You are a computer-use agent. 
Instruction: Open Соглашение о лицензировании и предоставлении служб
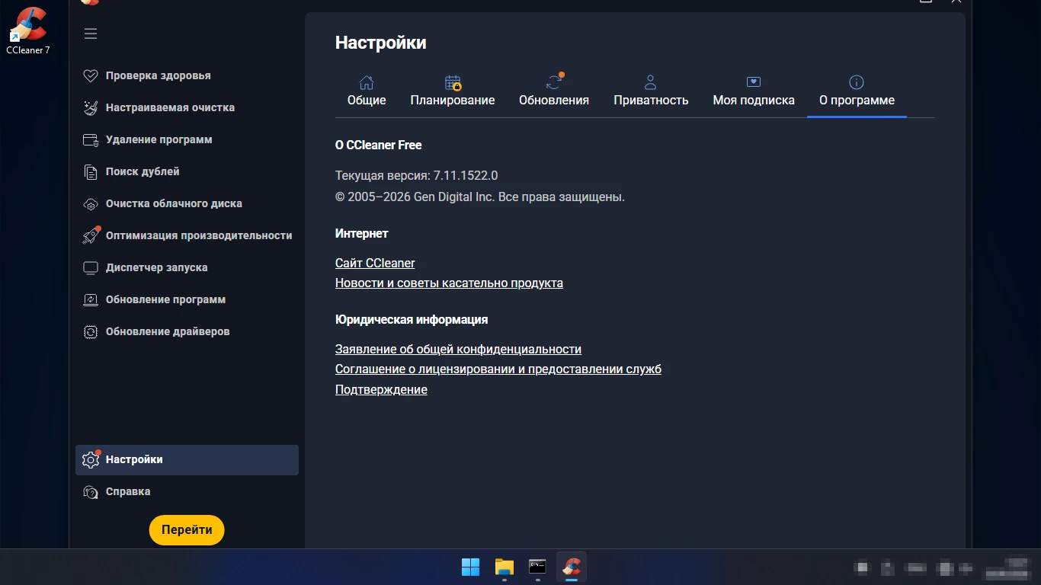498,369
